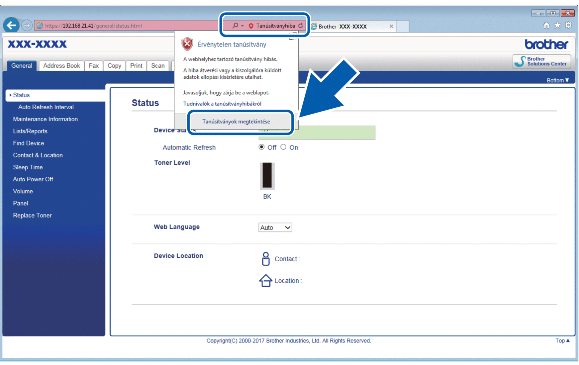
Task: Open Panel in sidebar
Action: coord(20,203)
